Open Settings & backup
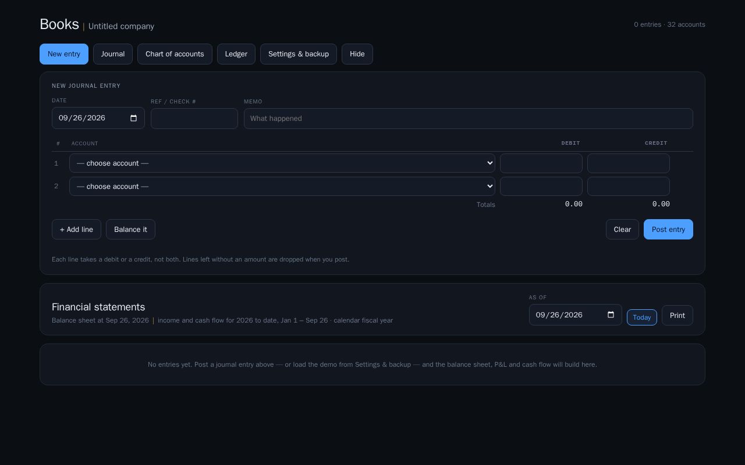Screen dimensions: 745x465 coord(299,54)
